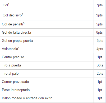The width and height of the screenshot is (106, 103).
Task: Select the Gol decisivo row text
Action: 13,15
